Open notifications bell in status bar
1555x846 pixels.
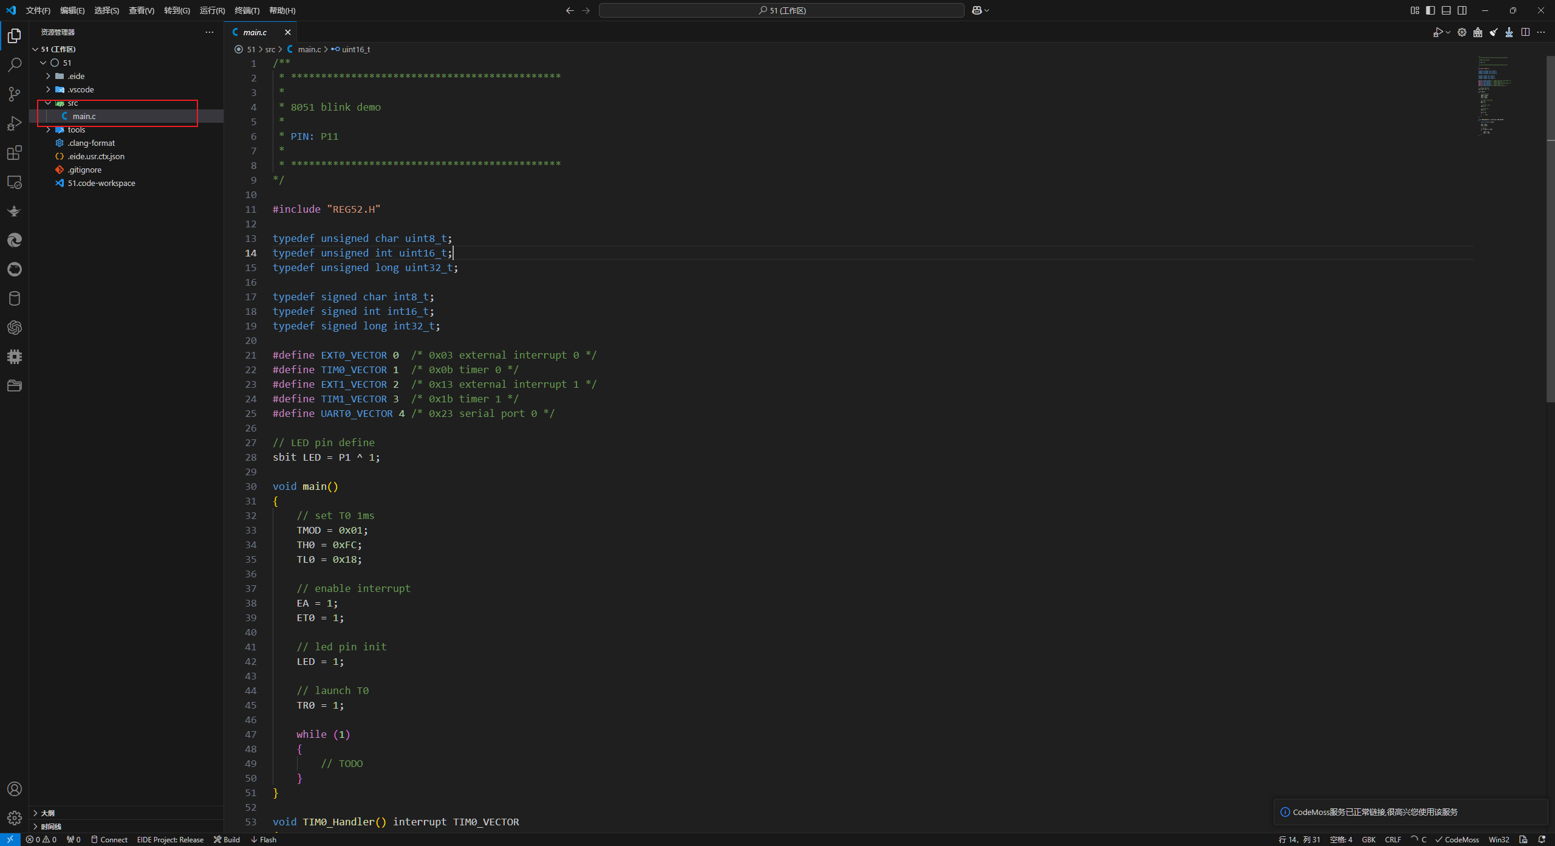1542,839
